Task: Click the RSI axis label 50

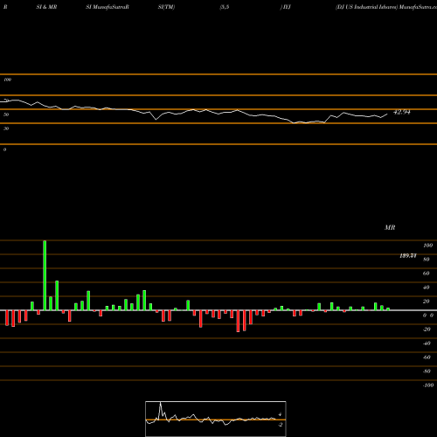Action: coord(6,114)
